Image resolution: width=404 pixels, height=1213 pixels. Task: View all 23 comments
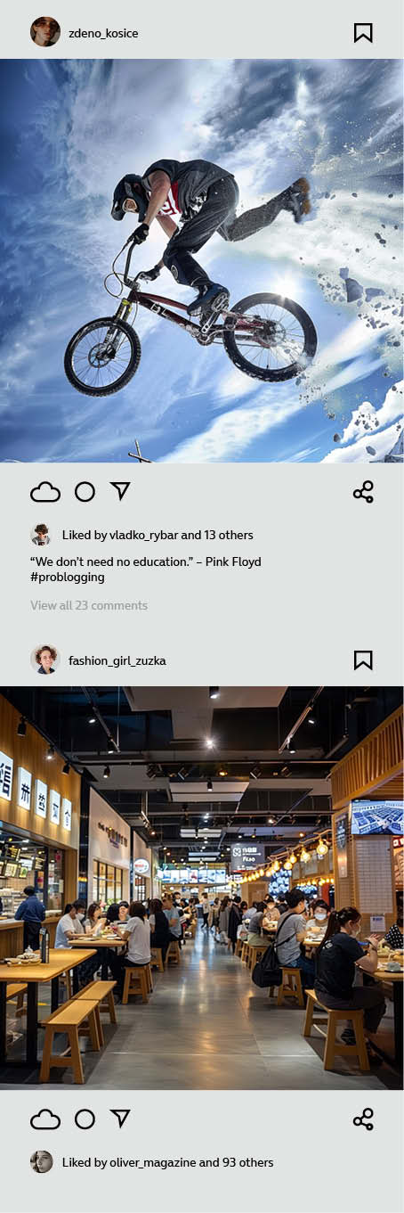tap(89, 605)
